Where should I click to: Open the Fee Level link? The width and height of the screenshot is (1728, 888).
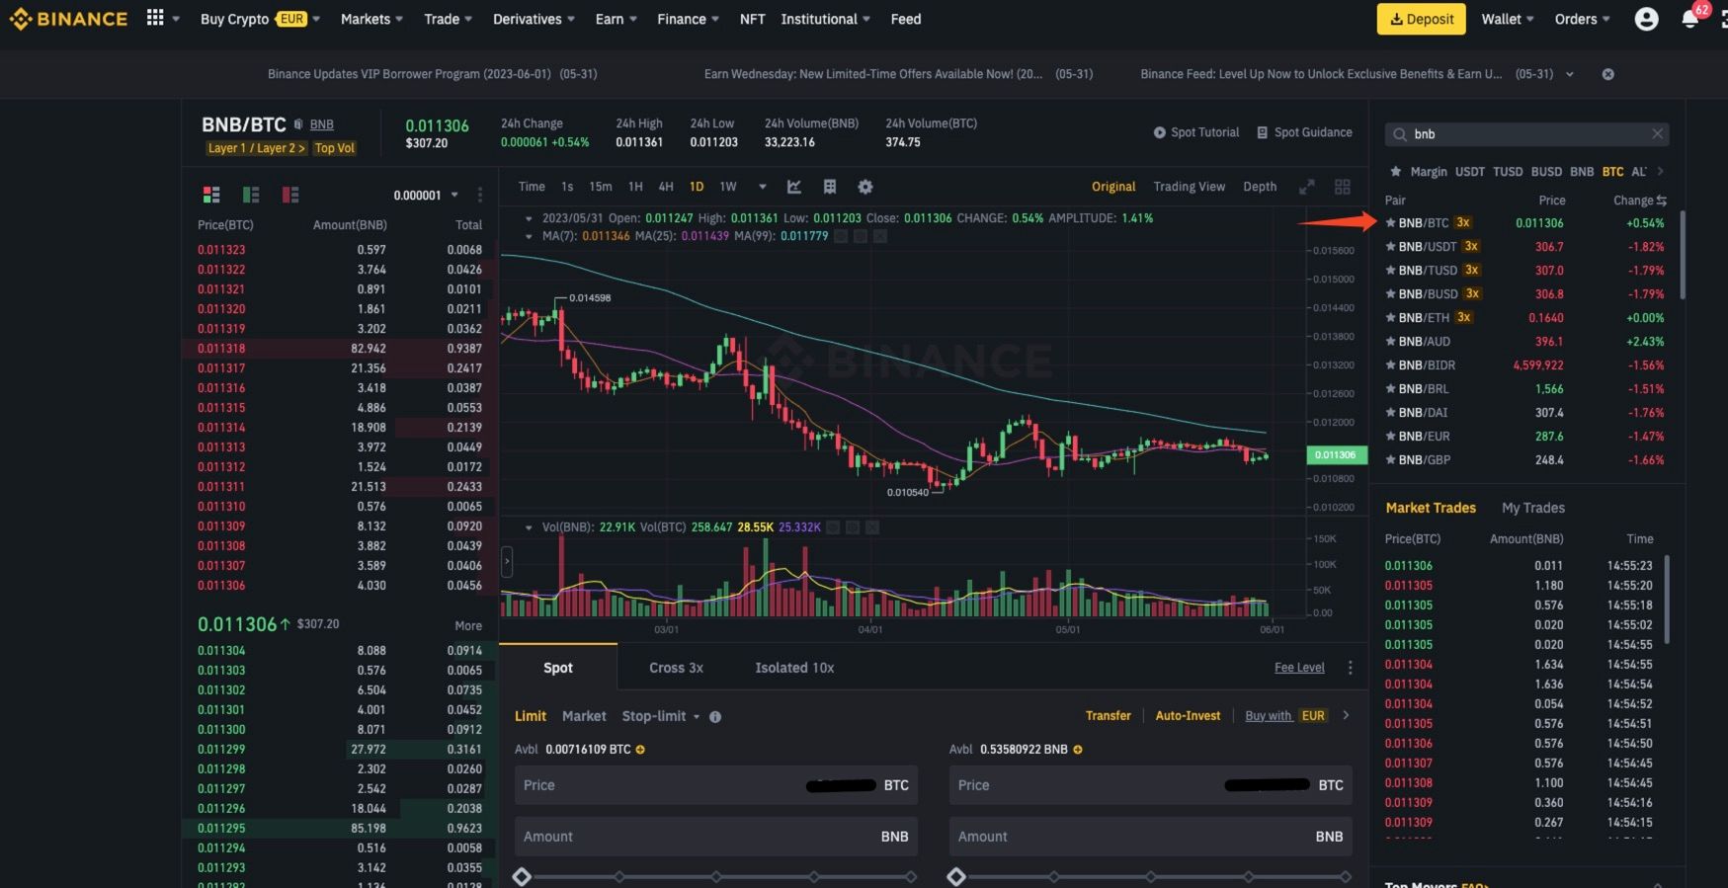coord(1298,668)
